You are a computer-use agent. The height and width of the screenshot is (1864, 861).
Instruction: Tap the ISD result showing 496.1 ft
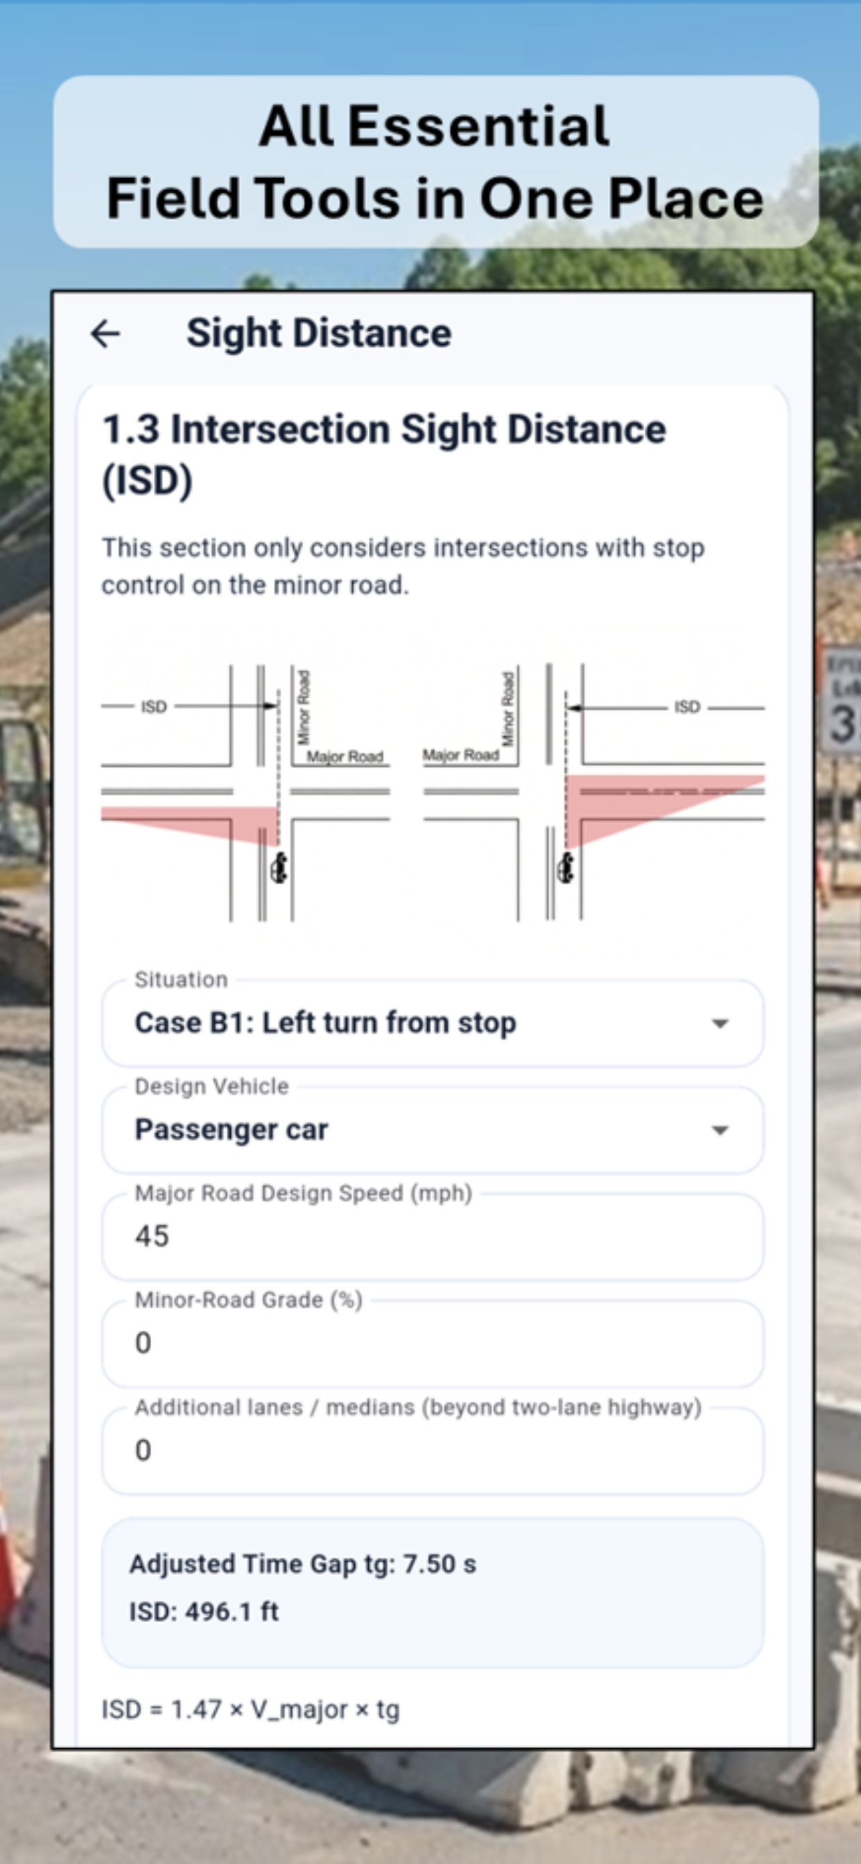point(205,1612)
